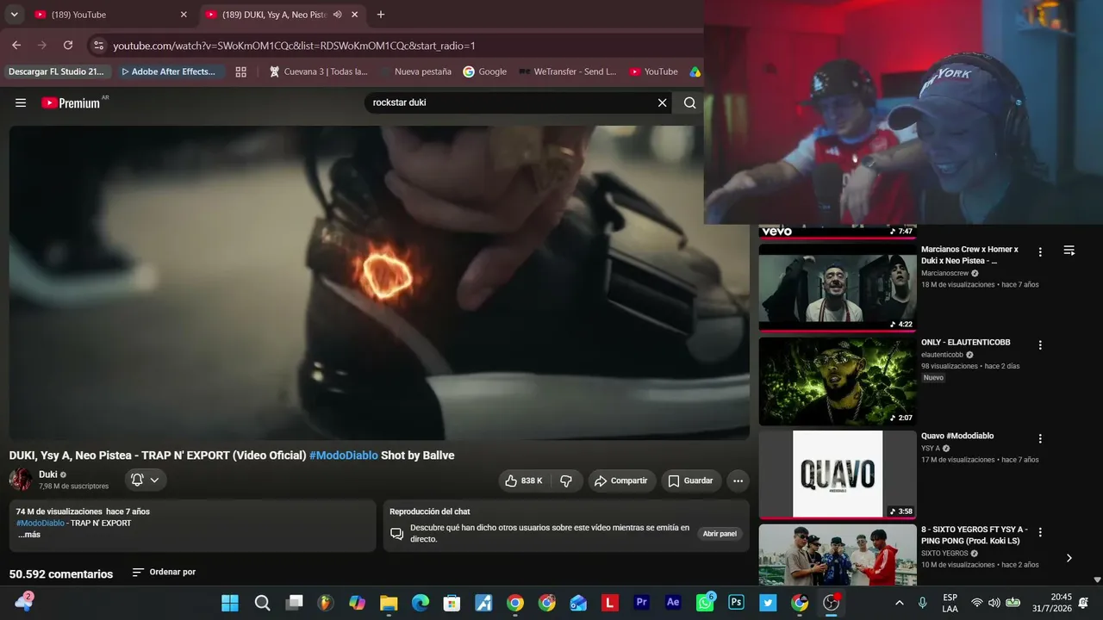The width and height of the screenshot is (1103, 620).
Task: Open the Google bookmark
Action: point(485,71)
